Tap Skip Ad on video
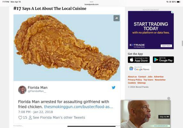This screenshot has height=128, width=183. 164,117
